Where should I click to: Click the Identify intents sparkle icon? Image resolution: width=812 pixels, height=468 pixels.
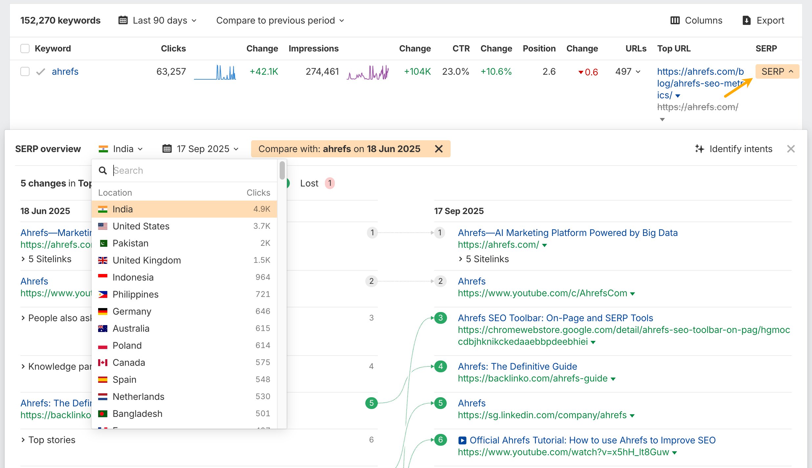point(699,149)
